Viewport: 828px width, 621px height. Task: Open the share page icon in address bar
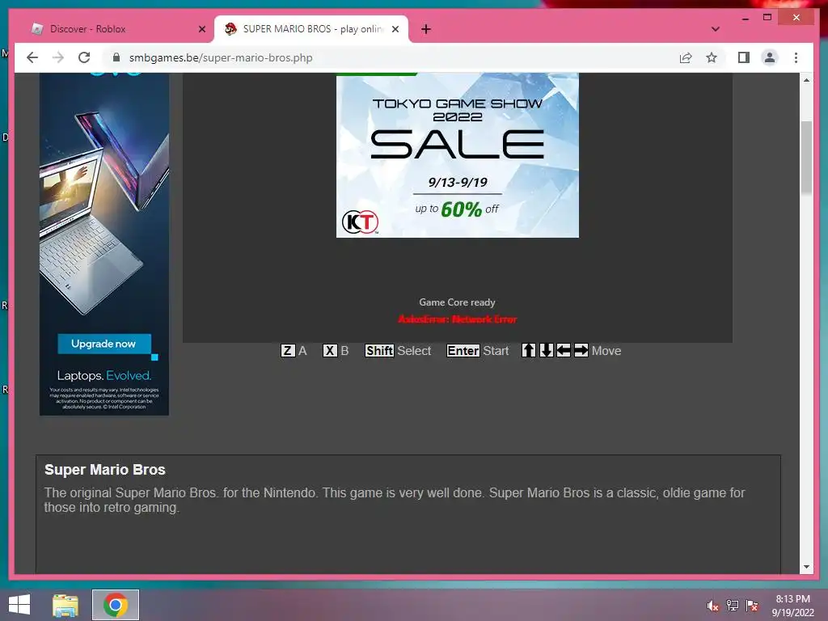pos(686,57)
